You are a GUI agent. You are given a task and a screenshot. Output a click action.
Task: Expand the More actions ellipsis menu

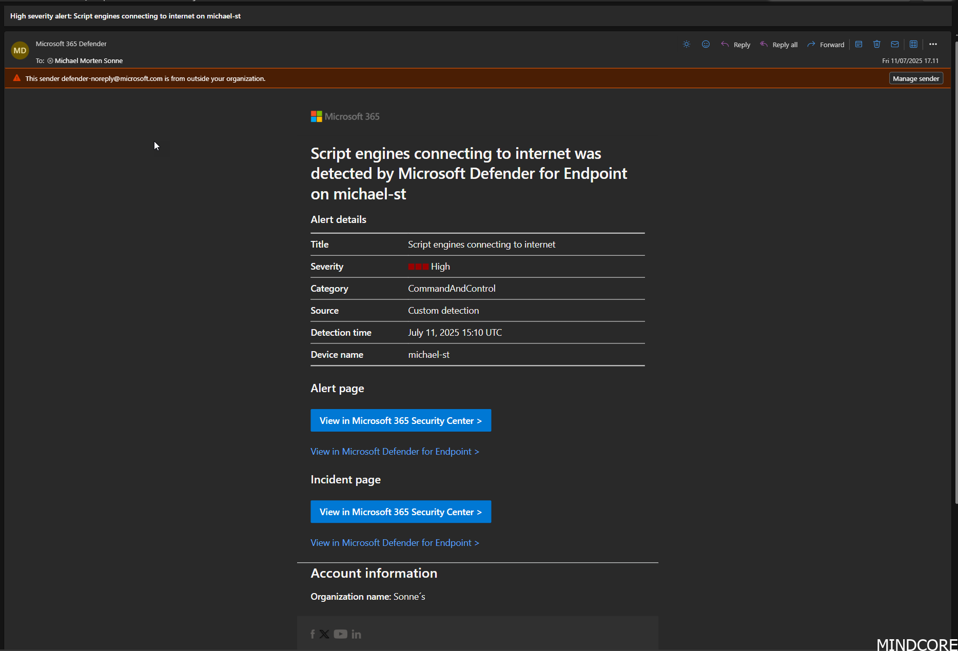click(933, 45)
